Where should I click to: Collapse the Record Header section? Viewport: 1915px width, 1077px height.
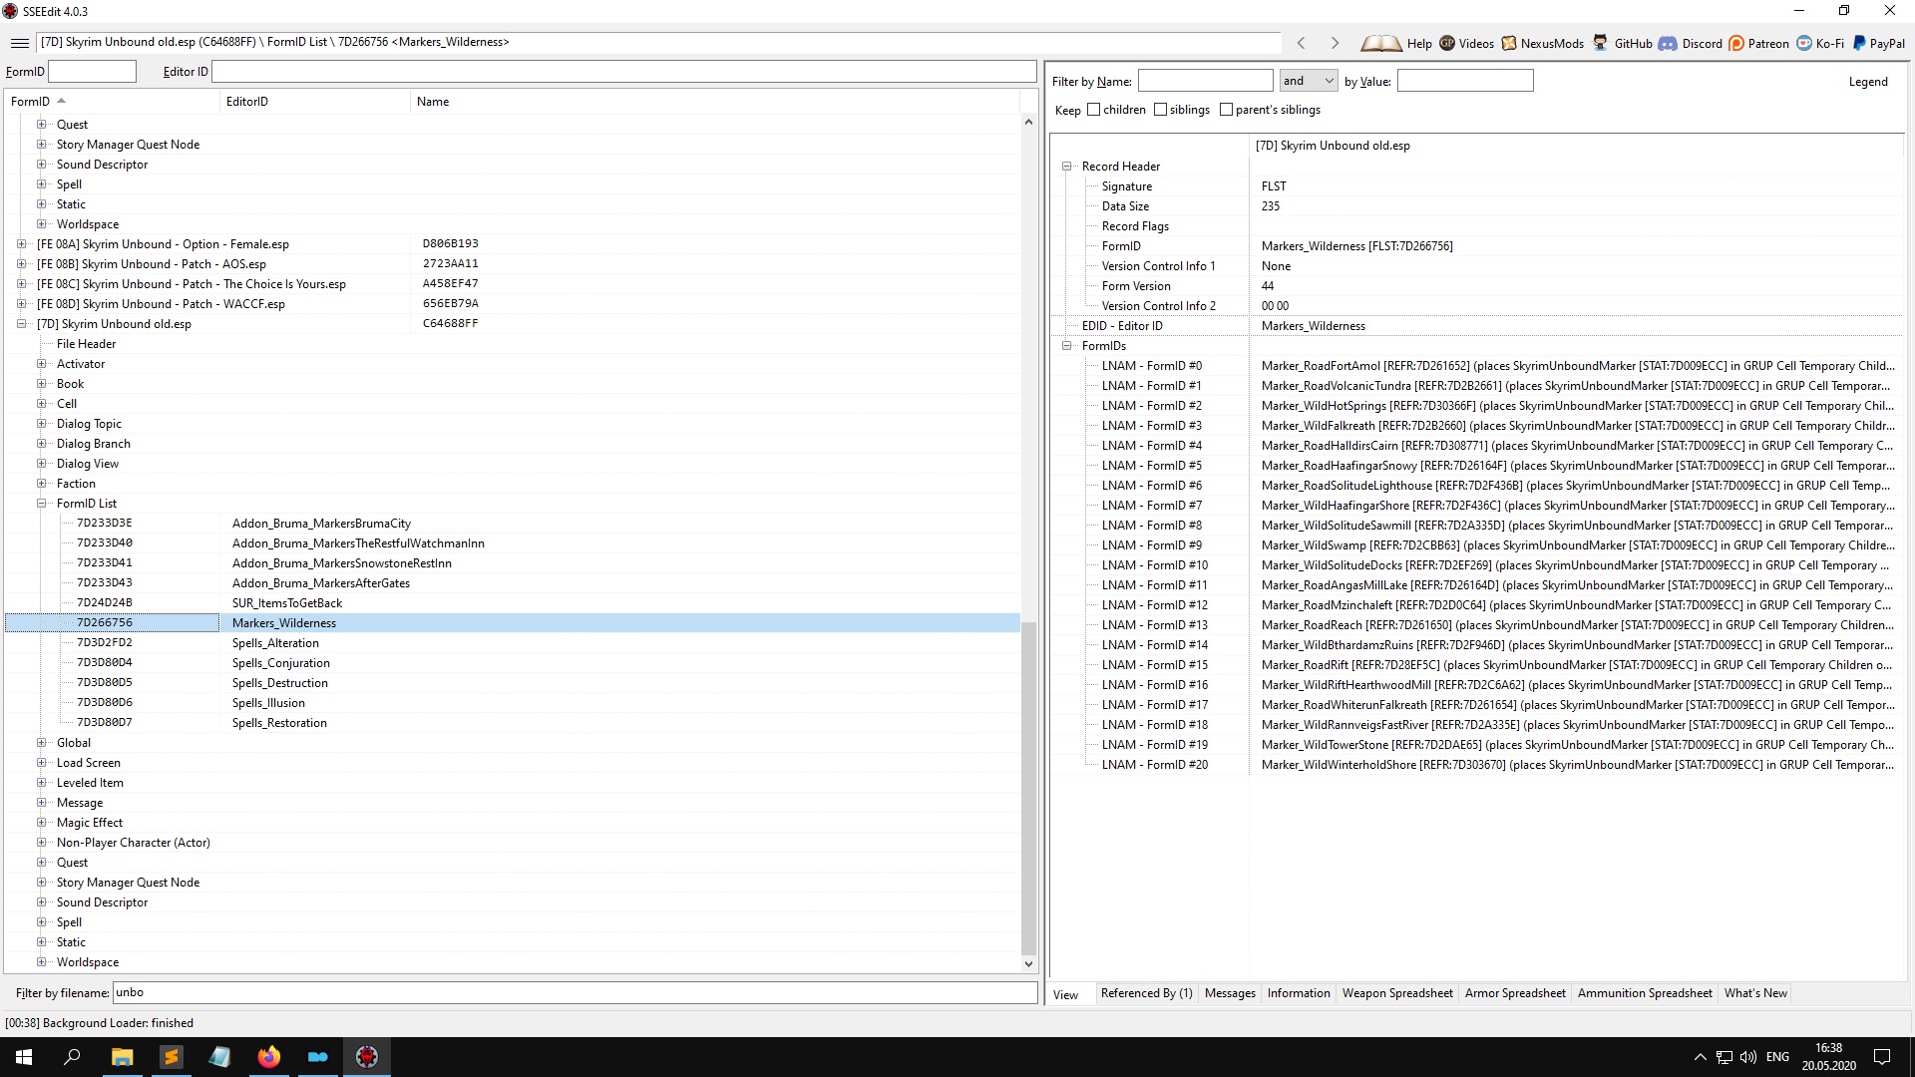[x=1067, y=167]
